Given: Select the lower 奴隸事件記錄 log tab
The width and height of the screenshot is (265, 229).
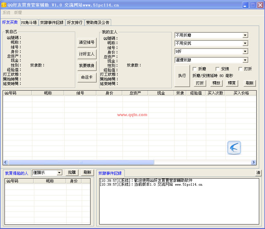Looking at the screenshot, I should tap(110, 173).
